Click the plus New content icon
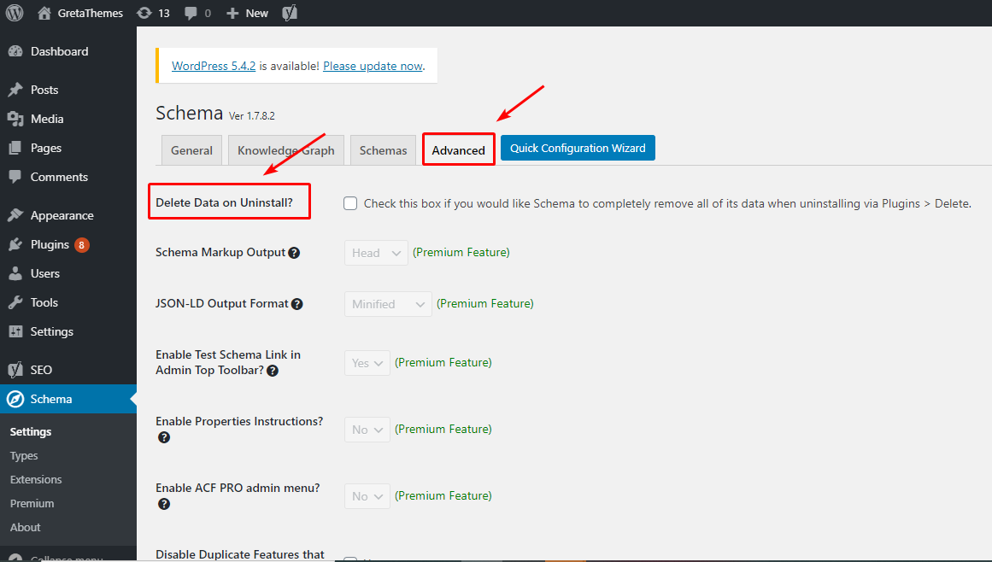This screenshot has height=562, width=992. click(232, 14)
